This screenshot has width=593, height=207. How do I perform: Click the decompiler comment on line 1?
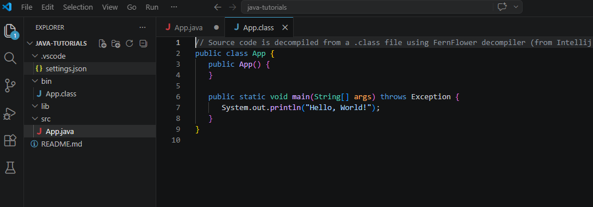point(393,43)
